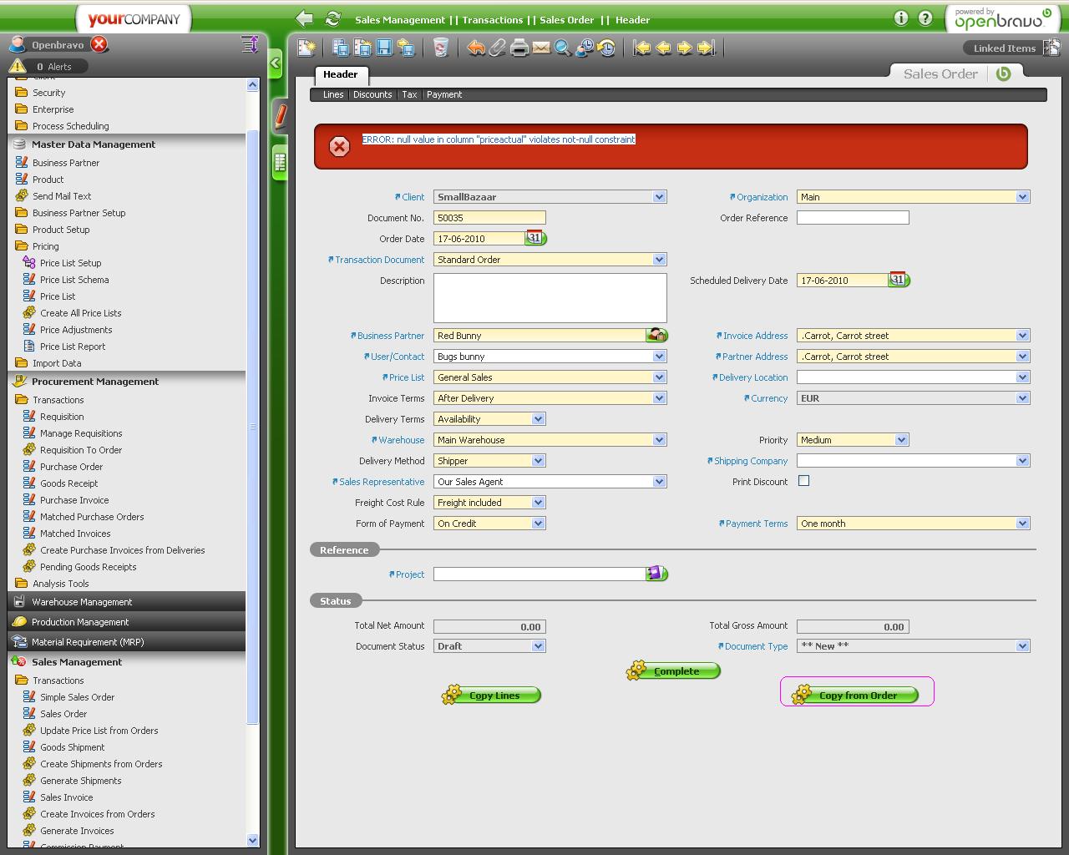The image size is (1069, 855).
Task: Click the Refresh icon in the header
Action: [332, 19]
